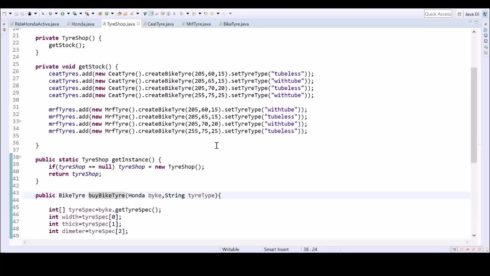Screen dimensions: 490x276
Task: Click the Writable status bar field
Action: coord(231,249)
